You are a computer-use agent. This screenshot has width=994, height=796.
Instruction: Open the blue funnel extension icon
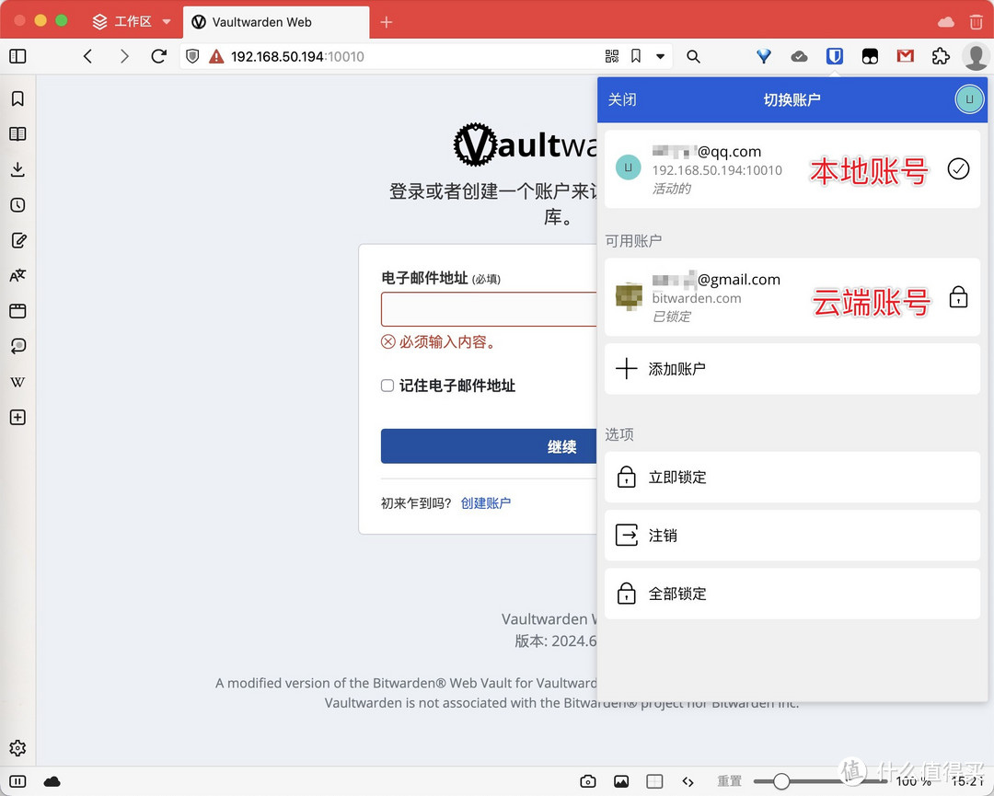(763, 56)
